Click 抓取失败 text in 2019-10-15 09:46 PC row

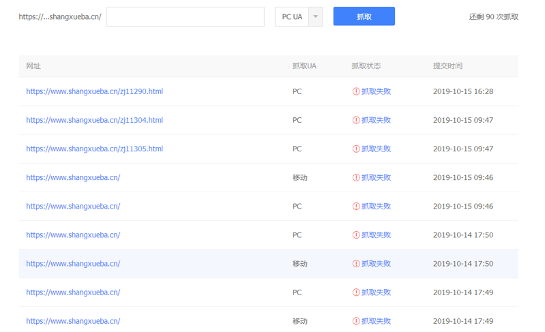pos(376,207)
